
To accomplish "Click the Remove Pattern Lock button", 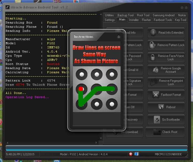I will pos(166,45).
